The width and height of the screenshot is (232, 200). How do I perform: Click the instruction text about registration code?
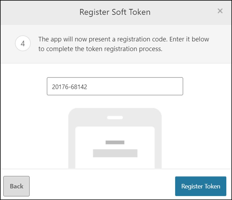click(124, 44)
